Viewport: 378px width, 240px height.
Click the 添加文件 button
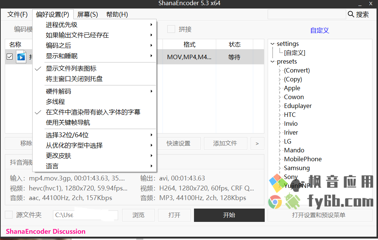pos(225,143)
